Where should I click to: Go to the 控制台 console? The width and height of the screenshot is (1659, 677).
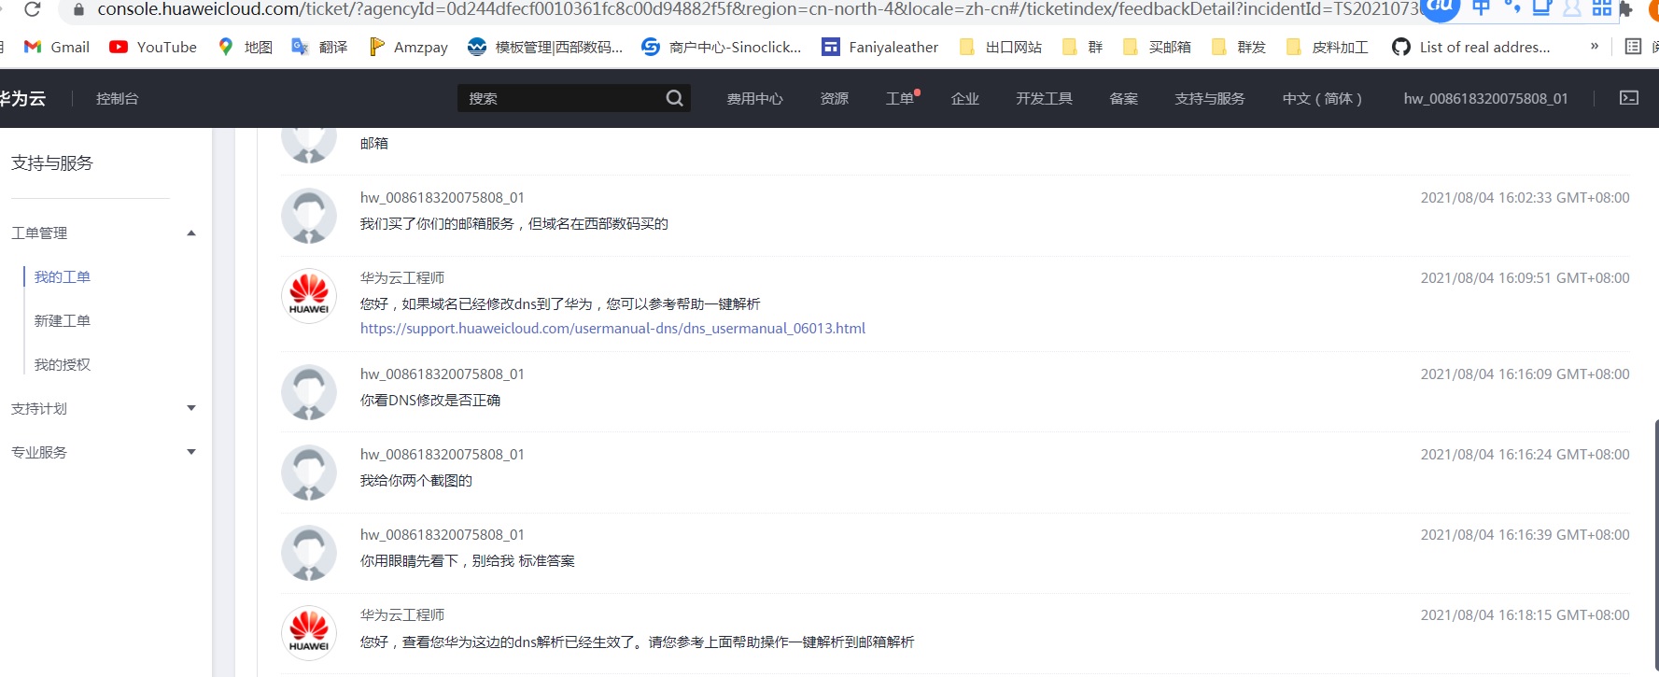(x=117, y=98)
